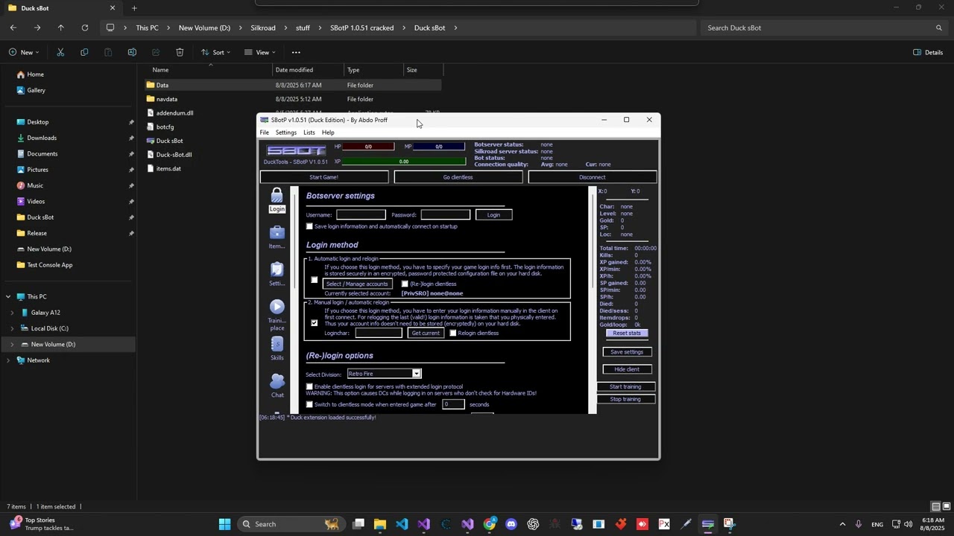Uncheck manual login method checkbox
The image size is (954, 536).
point(314,323)
